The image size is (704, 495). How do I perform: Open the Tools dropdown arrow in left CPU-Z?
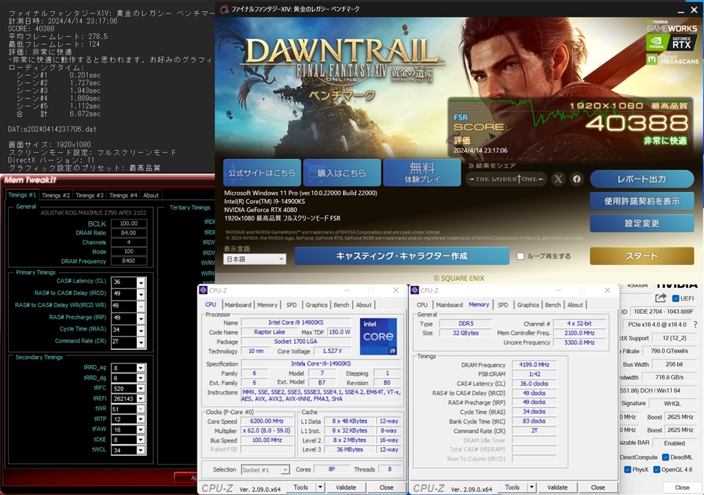point(318,487)
